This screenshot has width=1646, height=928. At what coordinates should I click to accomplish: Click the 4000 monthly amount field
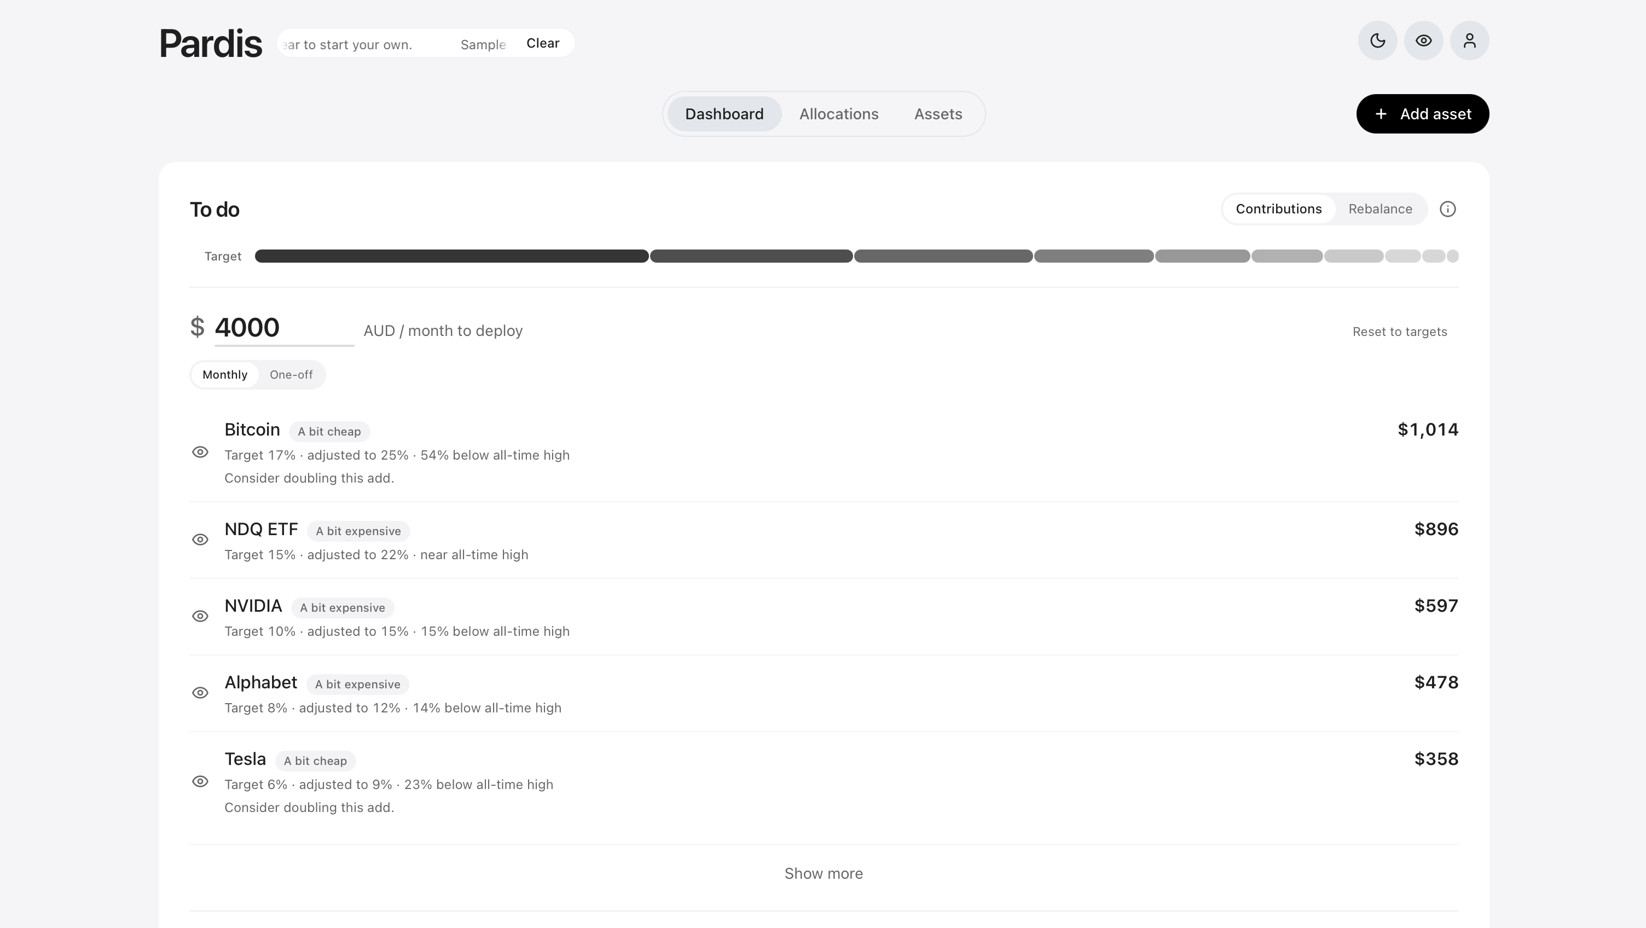tap(283, 328)
